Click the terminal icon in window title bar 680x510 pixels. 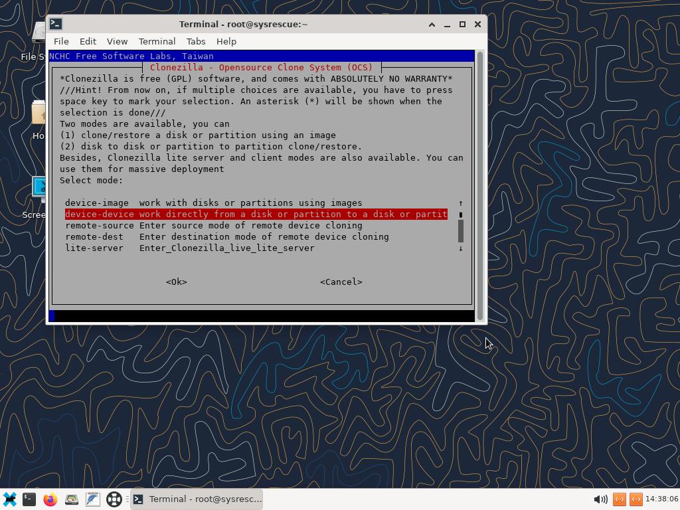click(56, 24)
